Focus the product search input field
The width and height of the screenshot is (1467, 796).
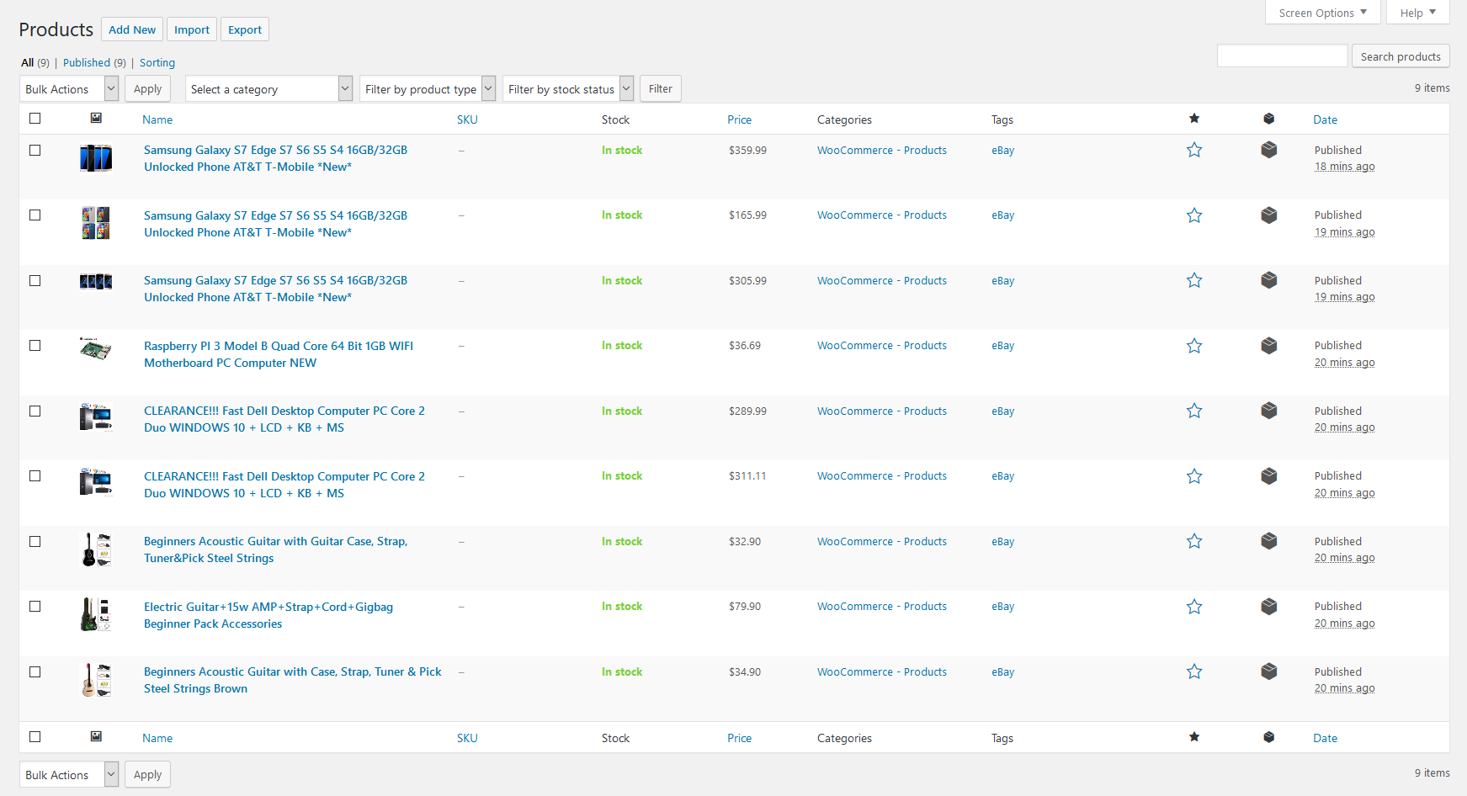1282,56
